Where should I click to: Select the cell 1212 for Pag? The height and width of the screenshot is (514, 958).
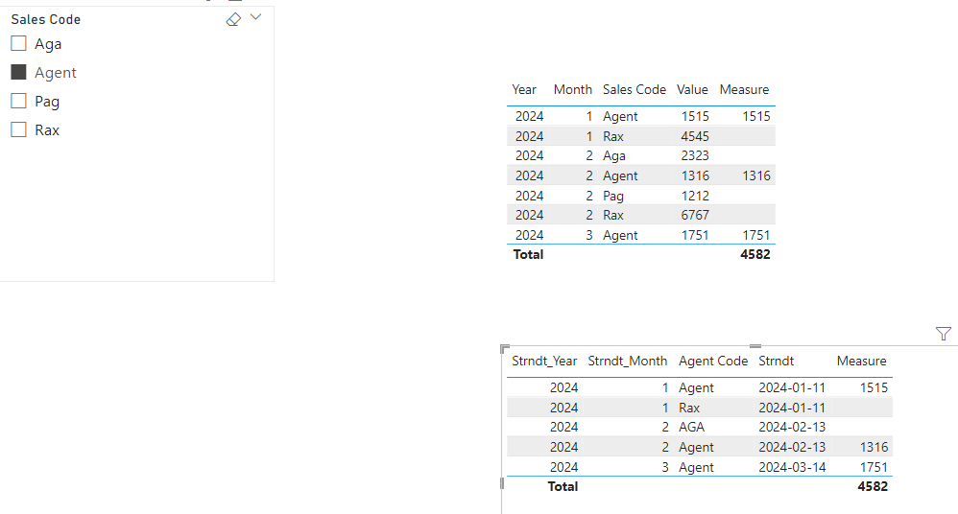click(695, 196)
